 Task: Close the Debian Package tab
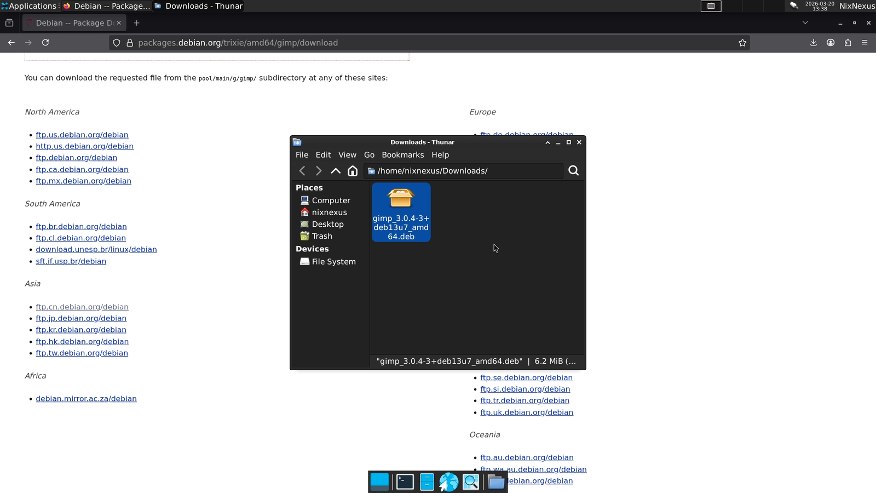[119, 23]
